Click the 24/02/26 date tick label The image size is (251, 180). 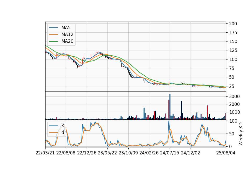coord(149,153)
